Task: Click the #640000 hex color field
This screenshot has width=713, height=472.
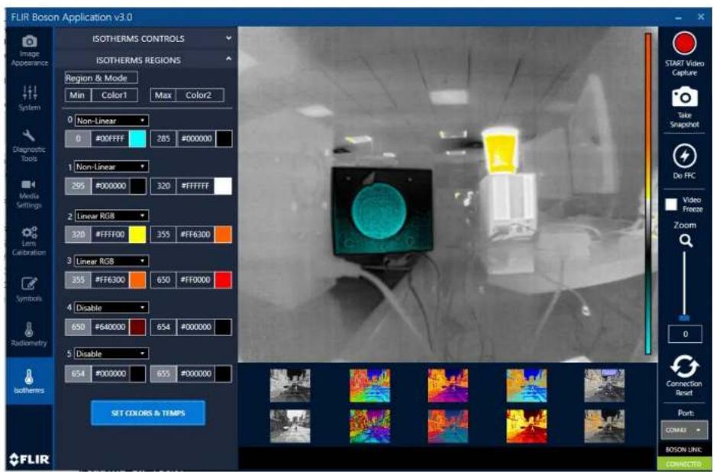Action: pyautogui.click(x=110, y=327)
